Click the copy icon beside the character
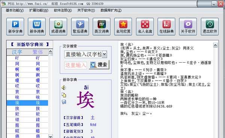225x138 pixels. [64, 95]
